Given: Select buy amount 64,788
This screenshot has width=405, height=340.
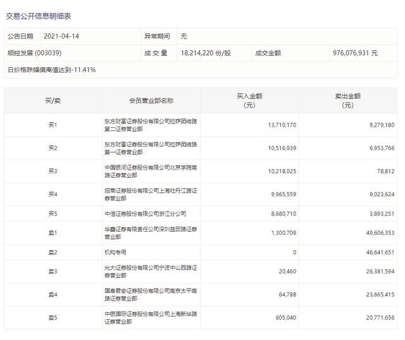Looking at the screenshot, I should click(x=287, y=294).
